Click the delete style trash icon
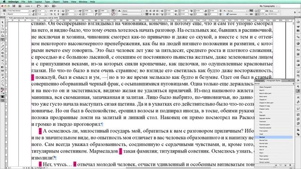This screenshot has height=169, width=301. 290,165
